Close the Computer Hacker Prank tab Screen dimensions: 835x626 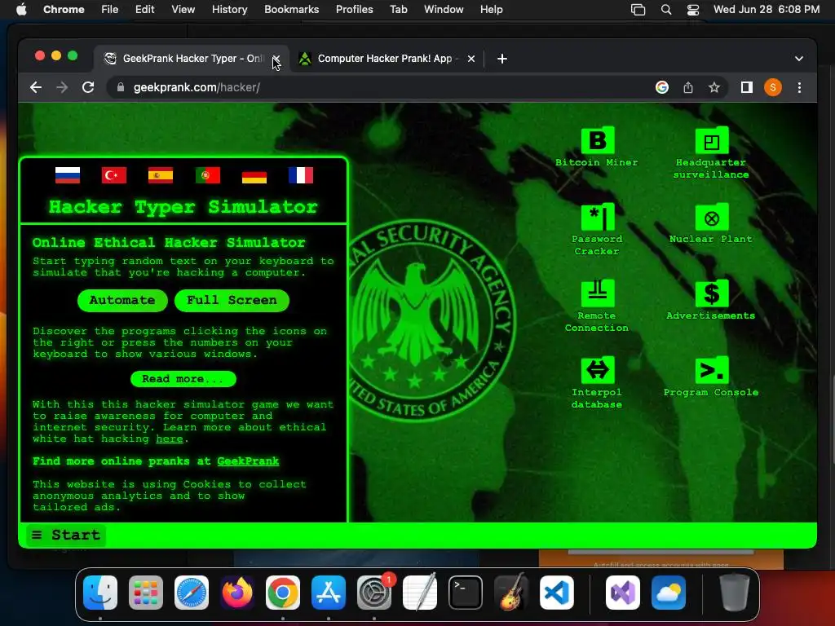[x=471, y=59]
